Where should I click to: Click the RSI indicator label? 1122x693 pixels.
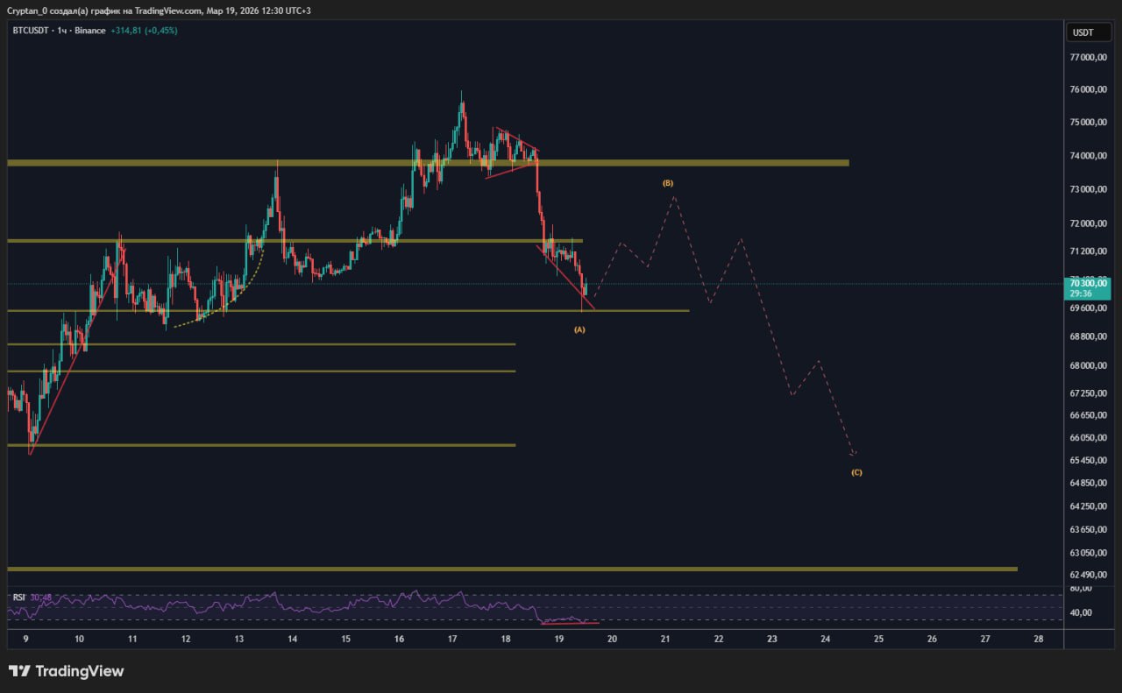pyautogui.click(x=18, y=598)
